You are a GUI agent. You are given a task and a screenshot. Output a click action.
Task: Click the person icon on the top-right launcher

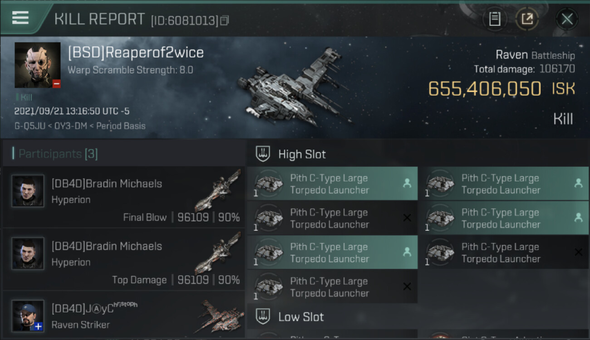coord(578,183)
